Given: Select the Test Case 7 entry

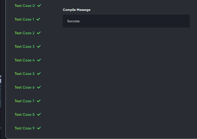Looking at the screenshot, I should tap(25, 101).
